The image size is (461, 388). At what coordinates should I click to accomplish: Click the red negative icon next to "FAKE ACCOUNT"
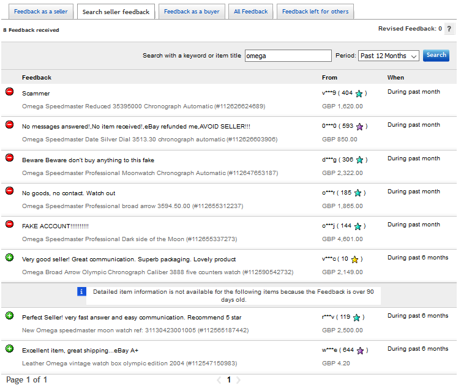coord(10,224)
